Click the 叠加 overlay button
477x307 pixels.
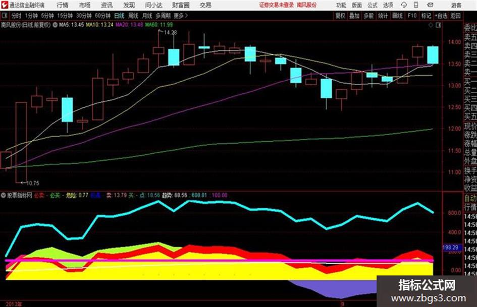[x=354, y=16]
